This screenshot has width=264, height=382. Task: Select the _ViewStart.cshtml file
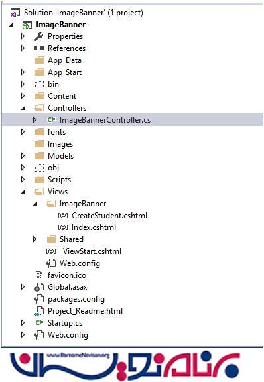pyautogui.click(x=90, y=251)
